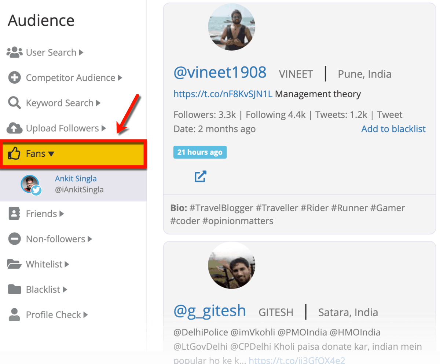Click the Whitelist open folder icon
The height and width of the screenshot is (364, 440).
pyautogui.click(x=15, y=264)
